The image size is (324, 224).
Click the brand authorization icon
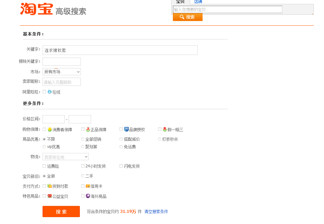(x=126, y=129)
